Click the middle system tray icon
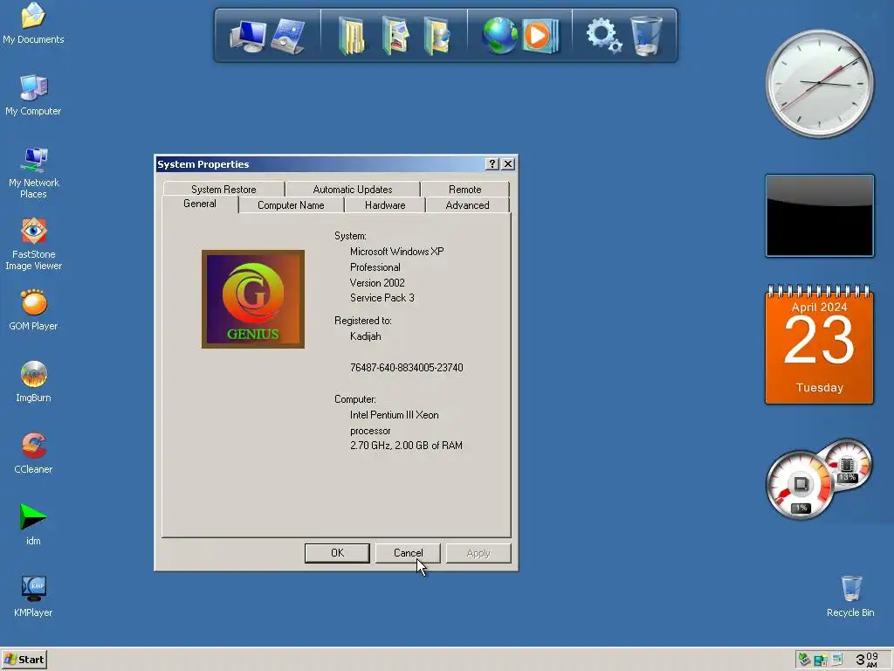 pyautogui.click(x=821, y=661)
